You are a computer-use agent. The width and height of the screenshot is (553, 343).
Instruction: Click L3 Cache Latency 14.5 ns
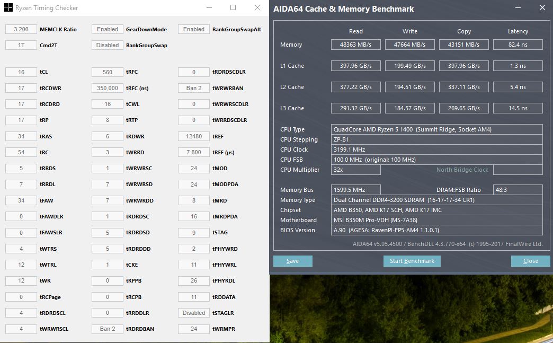coord(518,108)
